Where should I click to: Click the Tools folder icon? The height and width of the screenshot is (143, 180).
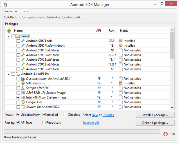pyautogui.click(x=18, y=36)
